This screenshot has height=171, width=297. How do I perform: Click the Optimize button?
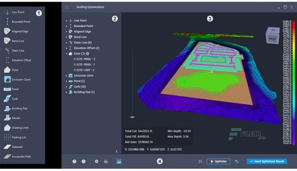219,161
